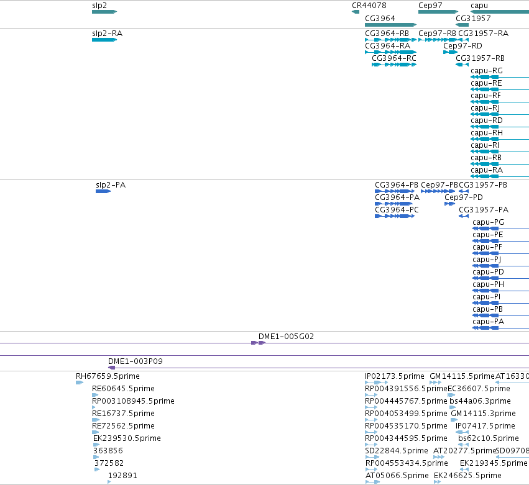
Task: Select the capu-PD protein label
Action: pos(488,272)
